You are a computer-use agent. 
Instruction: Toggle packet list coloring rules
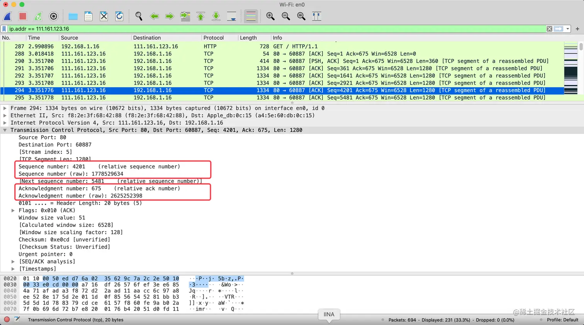(x=251, y=16)
